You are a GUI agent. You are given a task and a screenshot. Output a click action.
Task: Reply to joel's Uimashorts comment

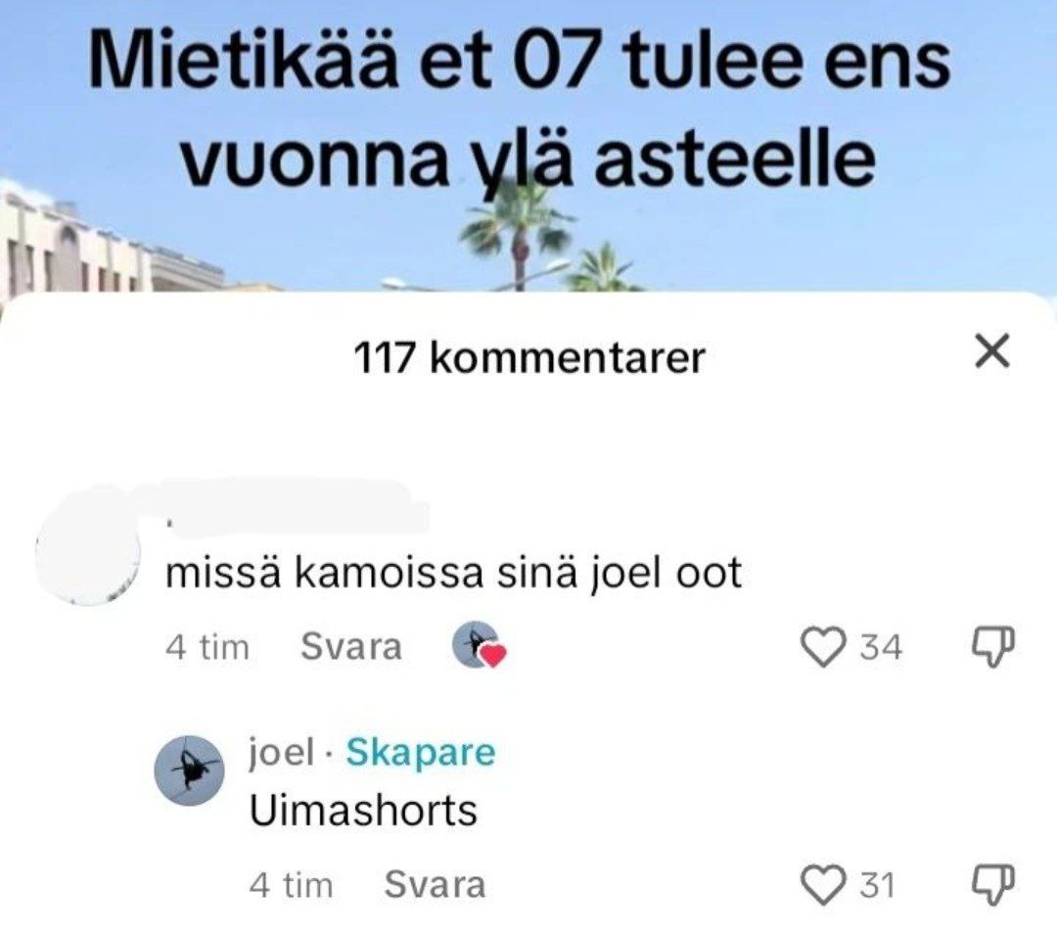point(435,884)
